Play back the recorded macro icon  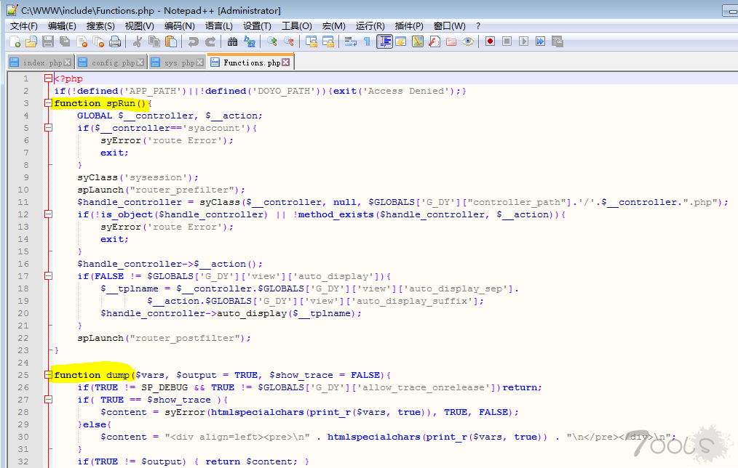pos(524,42)
